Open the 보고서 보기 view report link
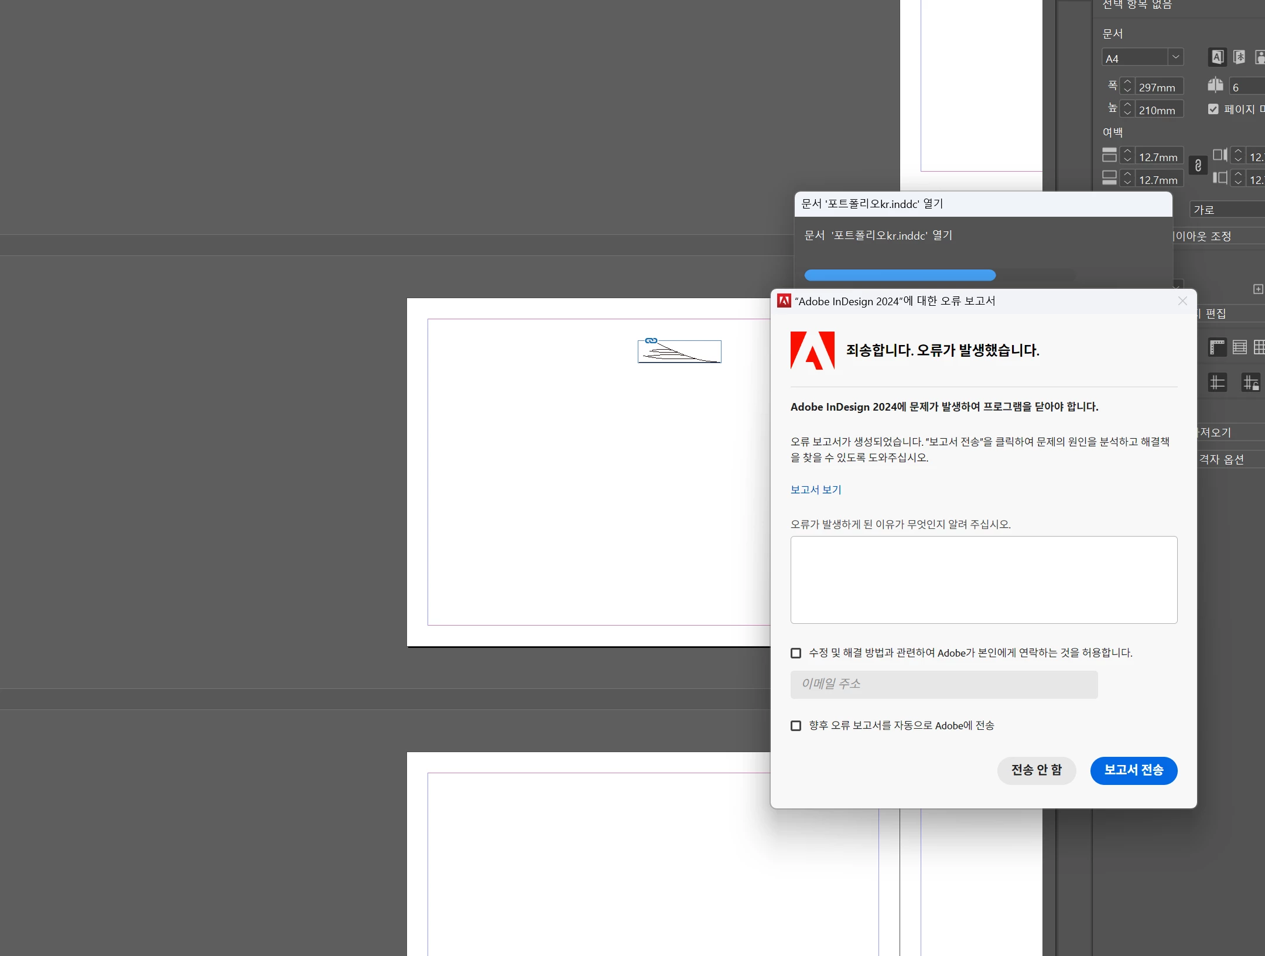1265x956 pixels. pos(815,489)
